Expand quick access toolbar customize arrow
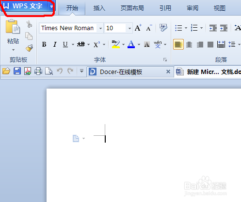241x202 pixels. [81, 71]
